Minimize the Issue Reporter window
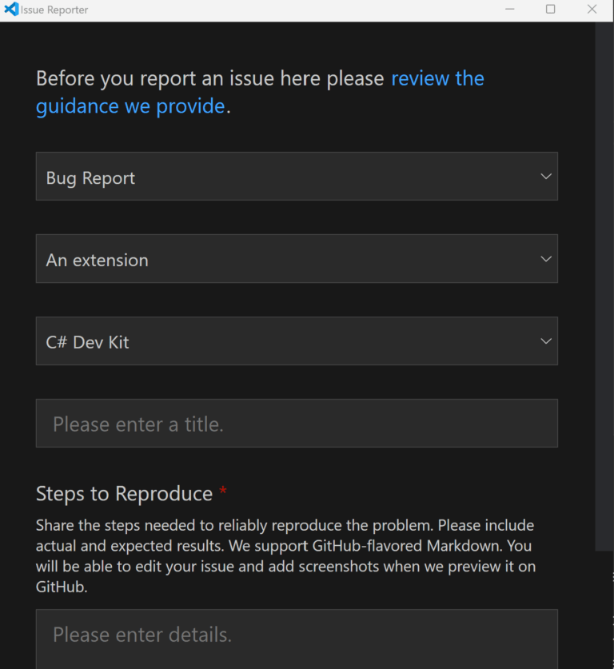Image resolution: width=614 pixels, height=669 pixels. point(510,9)
